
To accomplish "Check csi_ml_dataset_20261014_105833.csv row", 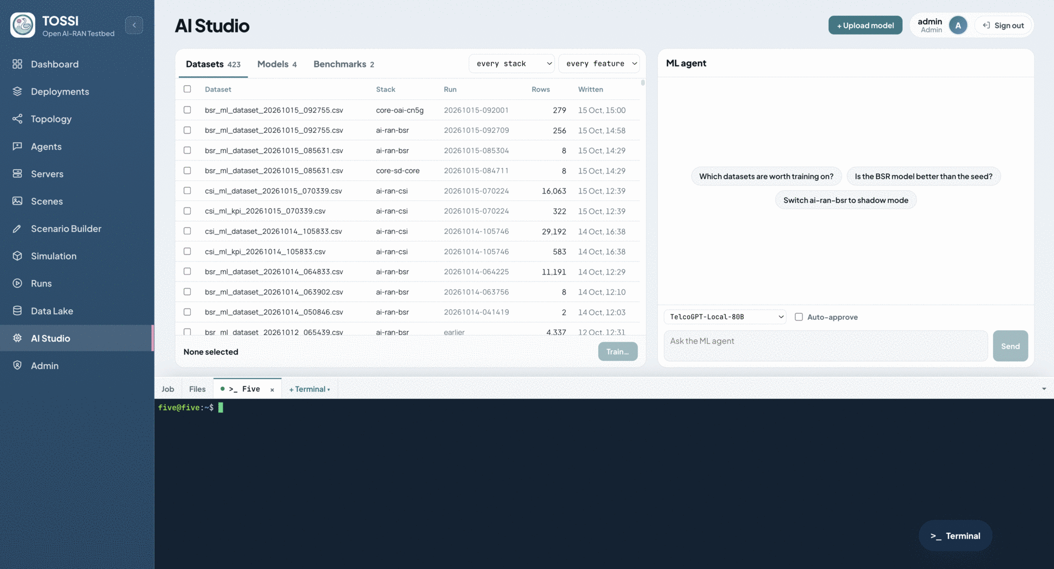I will coord(187,231).
